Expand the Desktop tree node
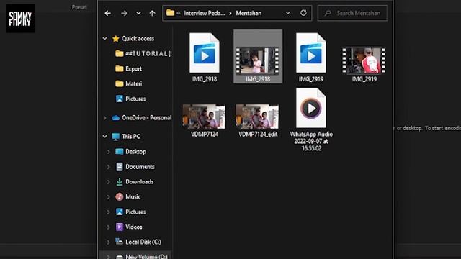The image size is (461, 259). point(109,152)
